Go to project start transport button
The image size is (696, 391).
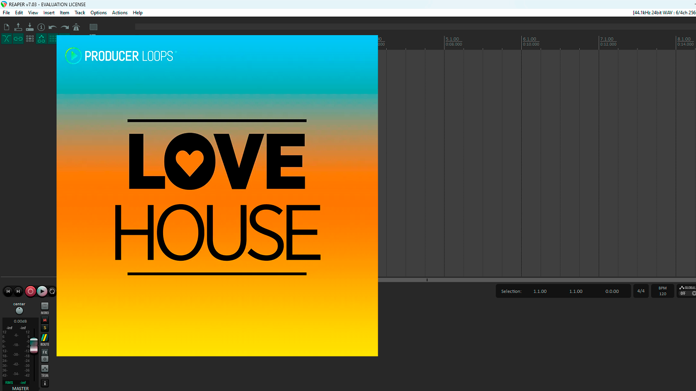click(8, 291)
